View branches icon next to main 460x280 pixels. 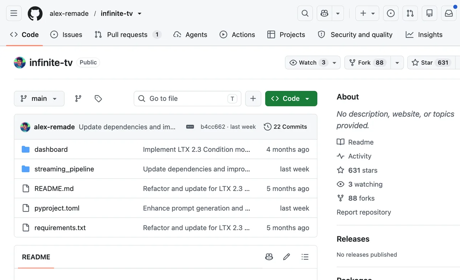click(78, 98)
